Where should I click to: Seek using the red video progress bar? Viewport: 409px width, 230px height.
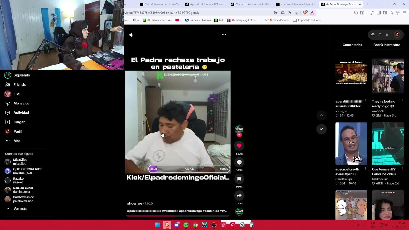178,216
